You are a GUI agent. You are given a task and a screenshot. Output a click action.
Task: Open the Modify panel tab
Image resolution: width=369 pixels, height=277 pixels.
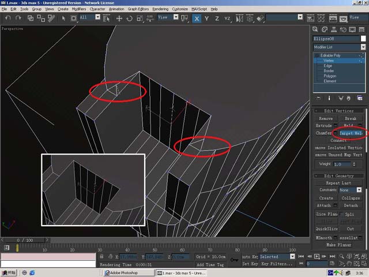tap(325, 29)
